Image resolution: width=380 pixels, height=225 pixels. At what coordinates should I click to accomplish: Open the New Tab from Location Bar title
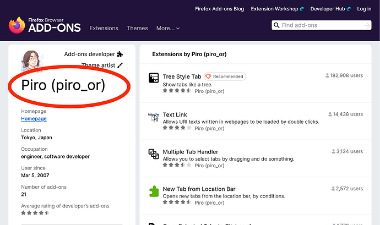point(199,189)
